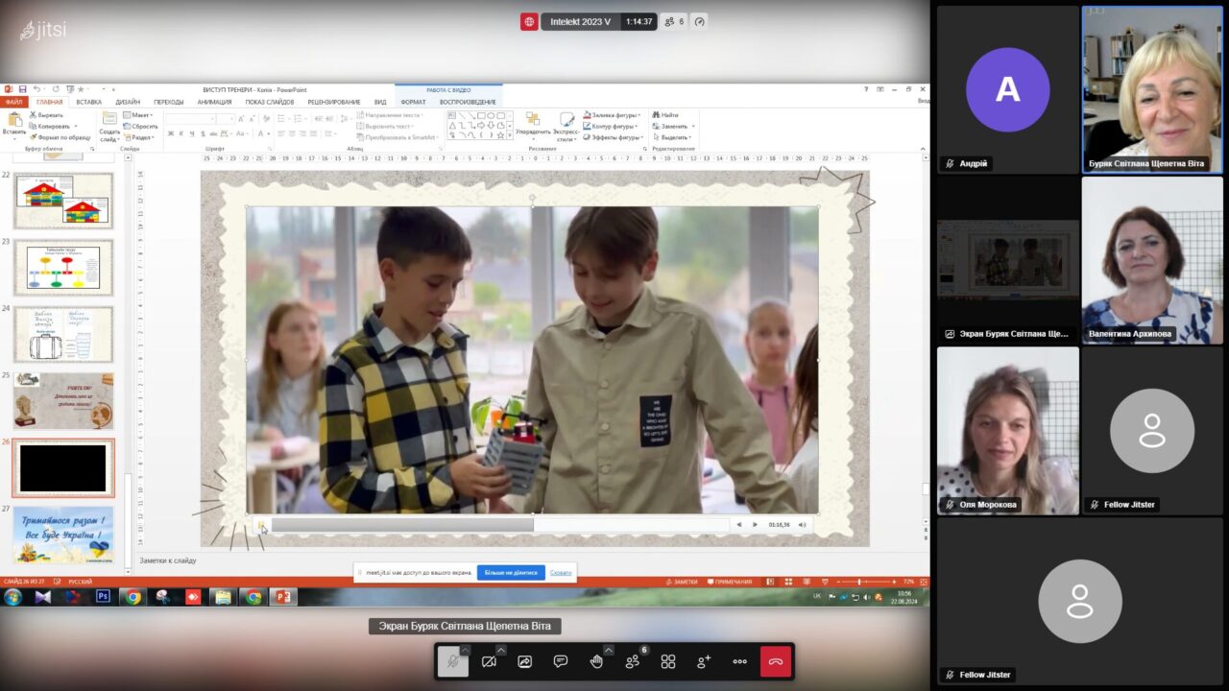Screen dimensions: 1229x691
Task: Step the video forward with forward button
Action: click(x=755, y=525)
